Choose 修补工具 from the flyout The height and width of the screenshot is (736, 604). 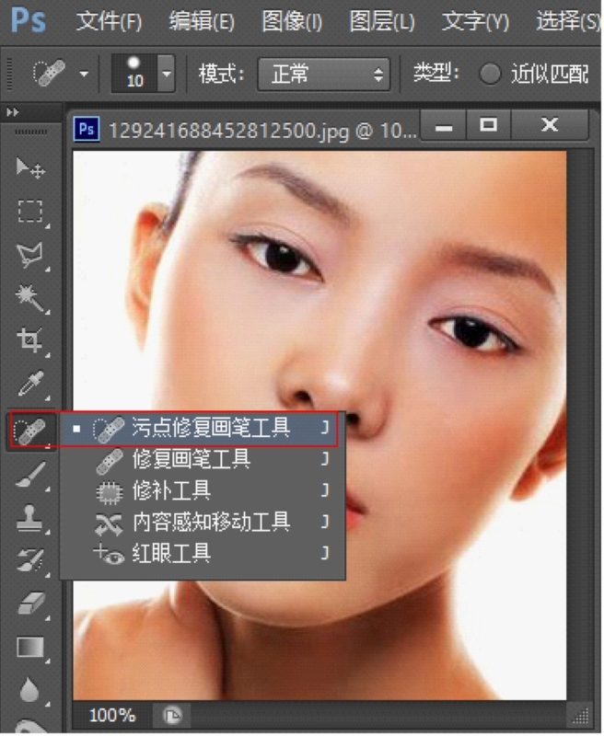[172, 491]
